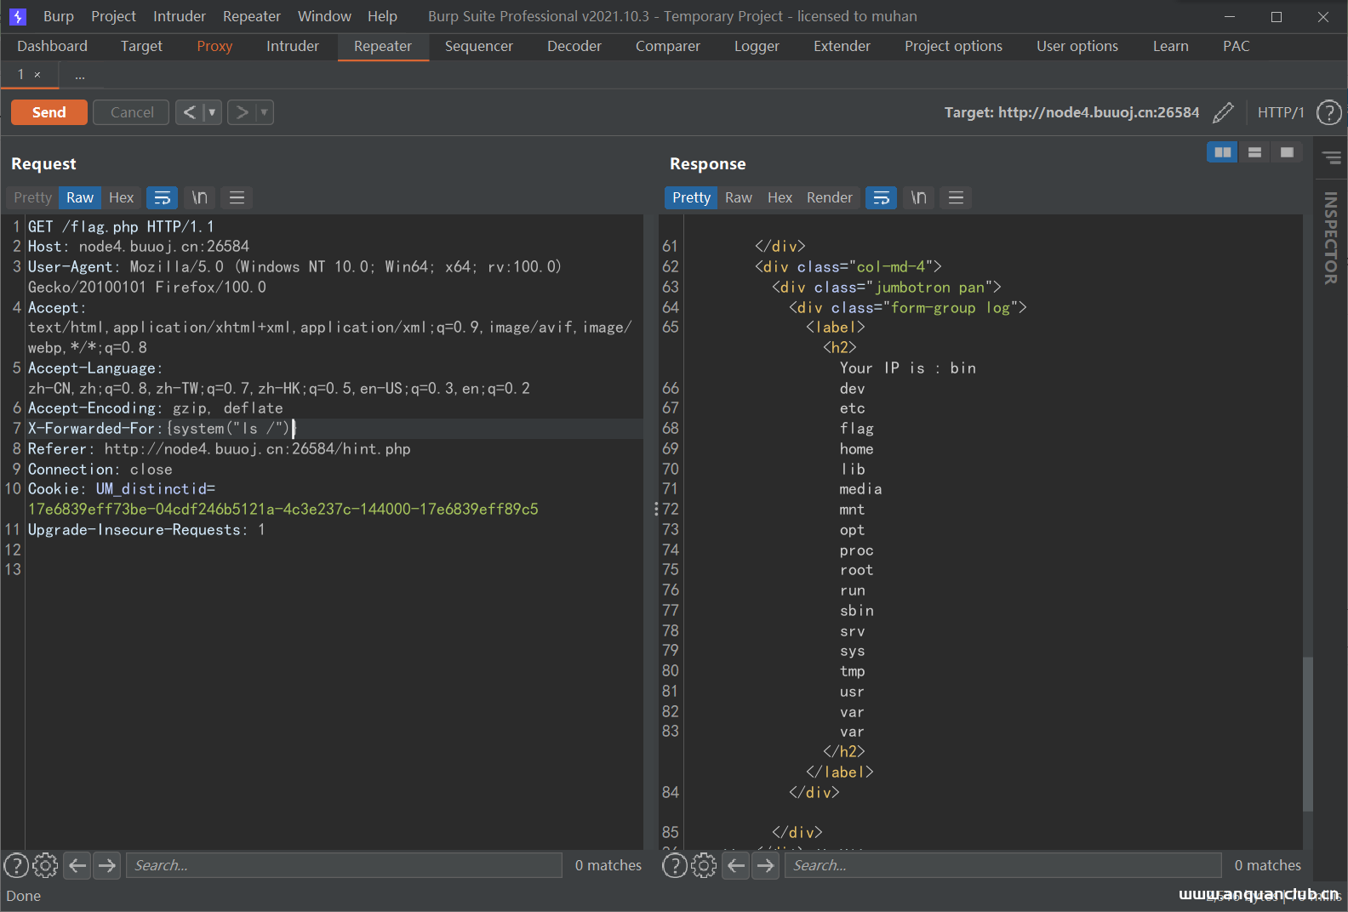Switch response view to Render
The height and width of the screenshot is (912, 1348).
[830, 197]
